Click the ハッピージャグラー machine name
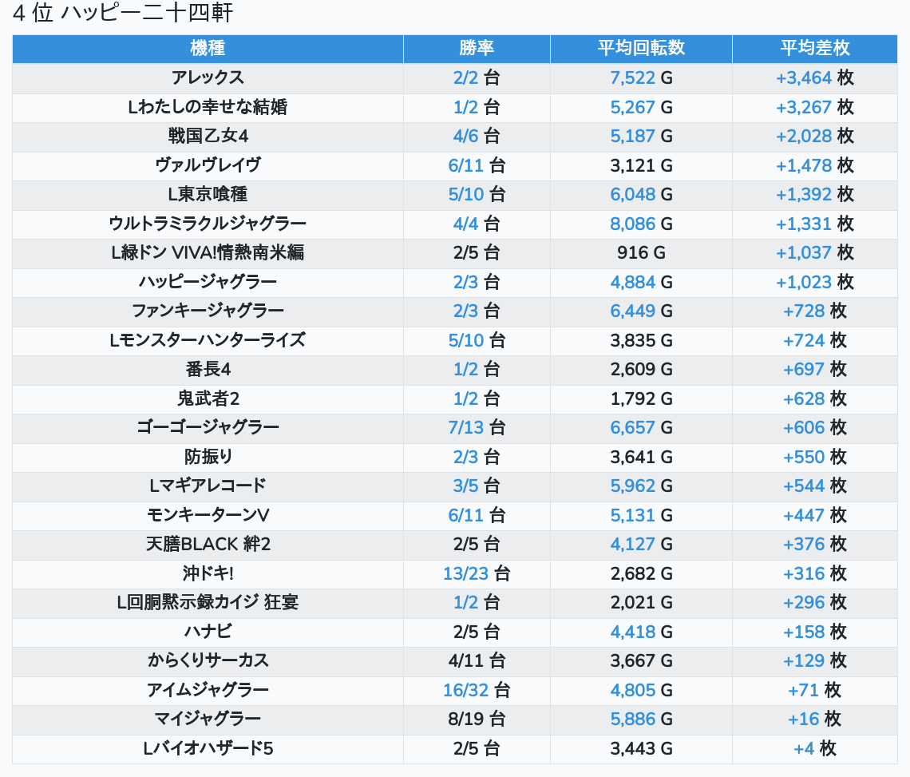This screenshot has height=777, width=910. [208, 282]
